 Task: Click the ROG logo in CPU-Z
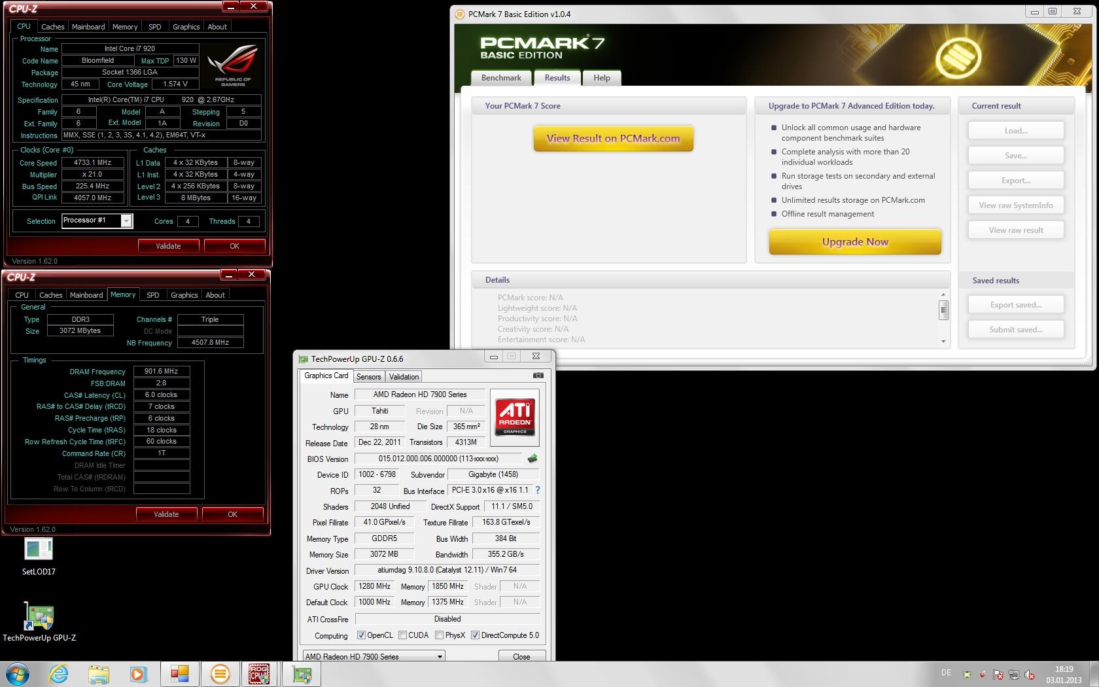[232, 65]
